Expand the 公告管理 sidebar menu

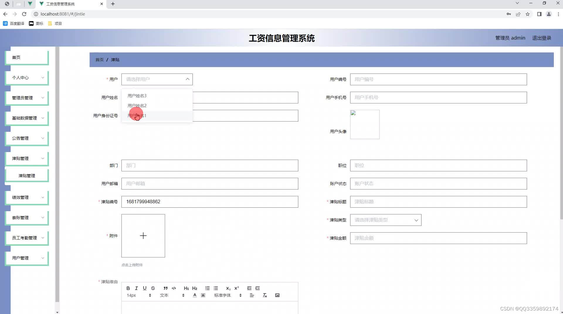(27, 138)
